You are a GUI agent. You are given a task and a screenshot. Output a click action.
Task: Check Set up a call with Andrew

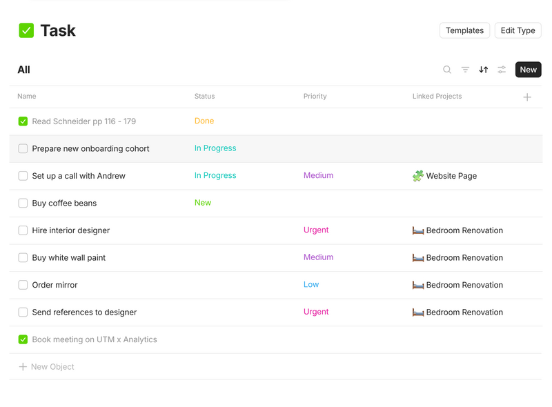(23, 176)
